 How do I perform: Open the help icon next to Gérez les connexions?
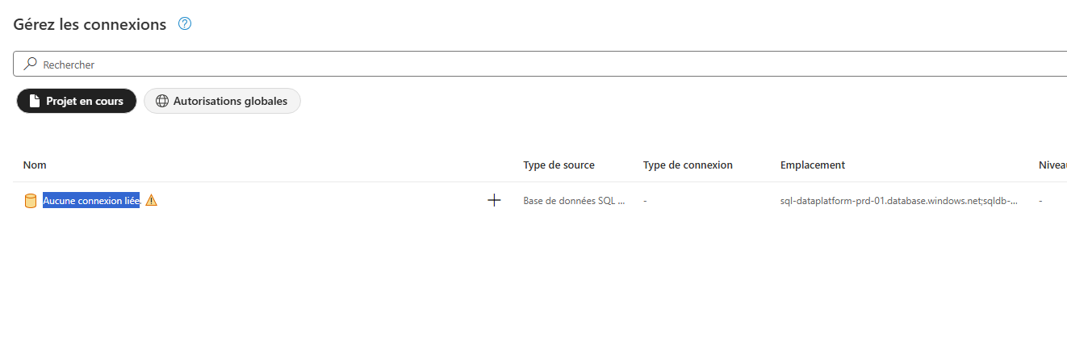tap(185, 23)
